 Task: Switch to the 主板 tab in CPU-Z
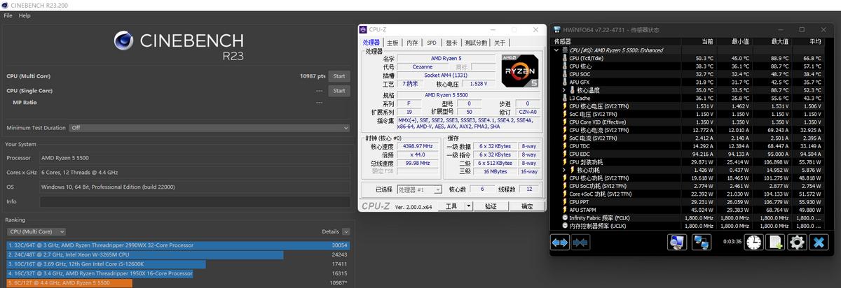pos(393,43)
